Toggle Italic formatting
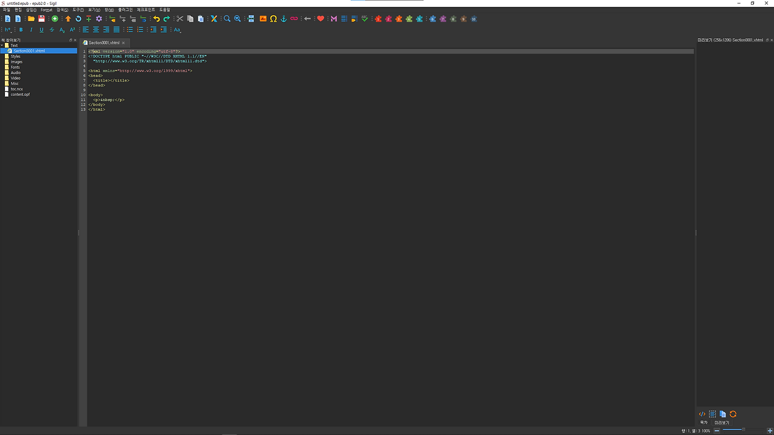This screenshot has height=435, width=774. [31, 30]
